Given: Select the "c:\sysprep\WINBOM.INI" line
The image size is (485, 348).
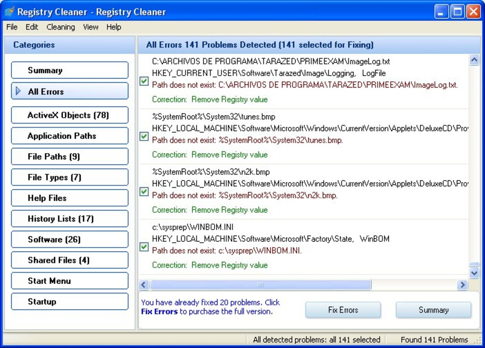Looking at the screenshot, I should (193, 227).
